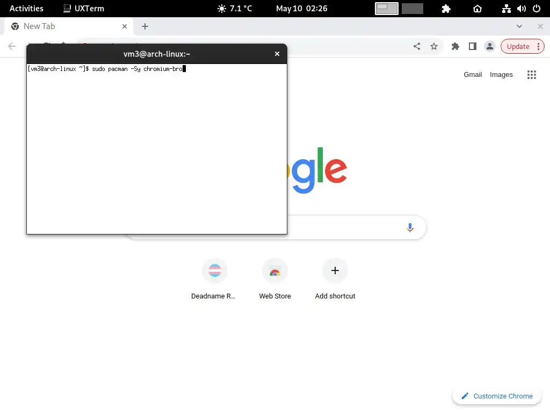Image resolution: width=550 pixels, height=413 pixels.
Task: Open Chrome extensions puzzle icon
Action: point(455,46)
